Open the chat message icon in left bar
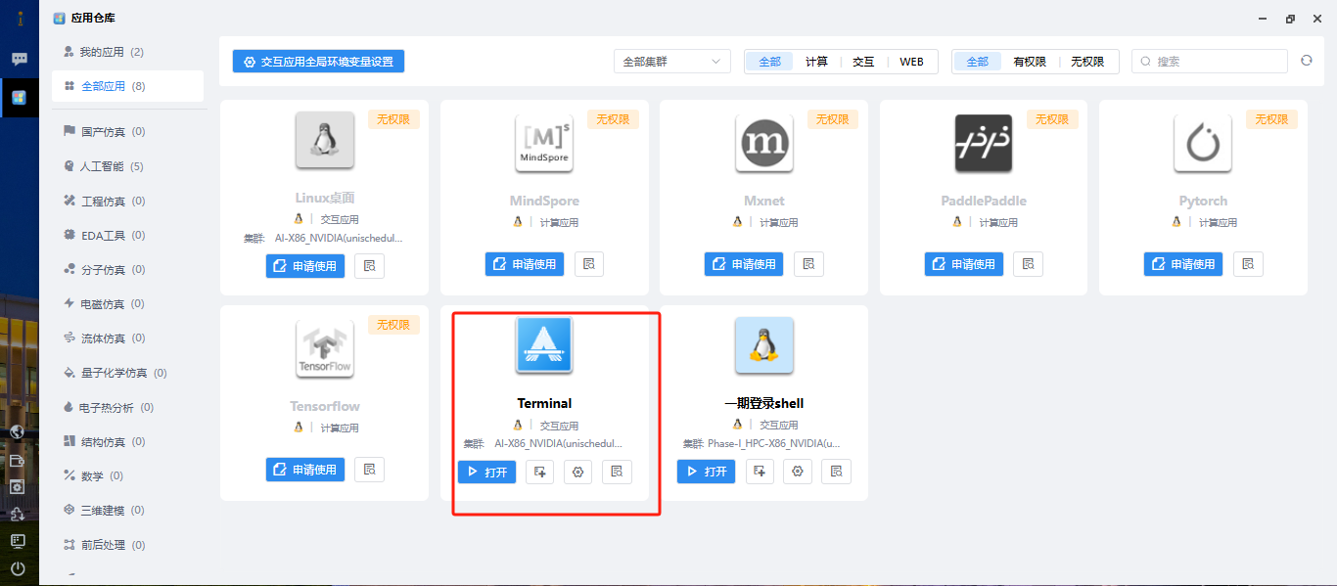Viewport: 1337px width, 586px height. tap(19, 59)
